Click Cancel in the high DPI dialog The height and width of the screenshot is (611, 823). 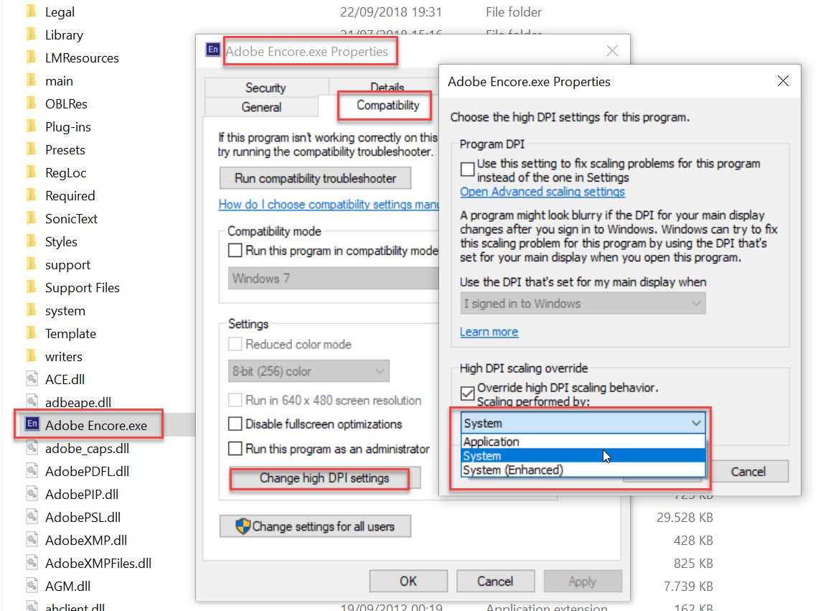click(748, 472)
